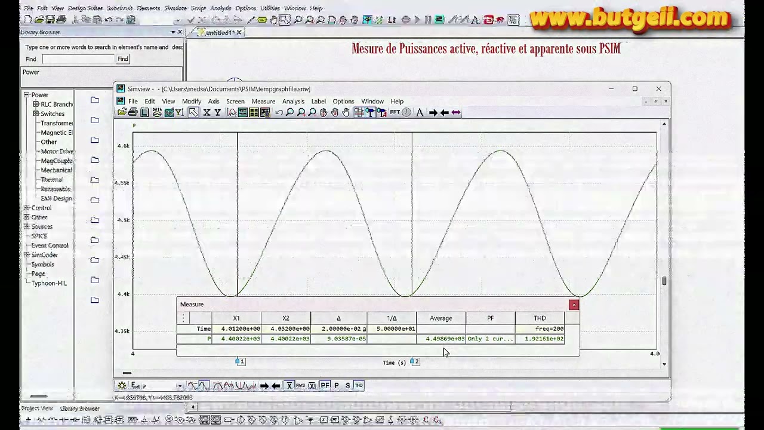Click the Add Text 'A' icon in Simview

click(420, 112)
